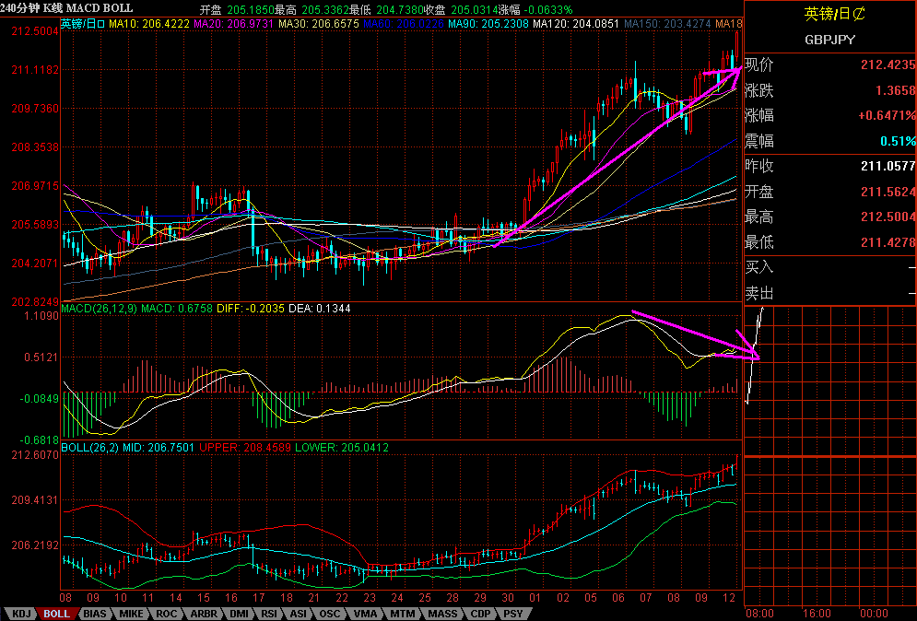Click the 16 date label on time axis

point(231,598)
